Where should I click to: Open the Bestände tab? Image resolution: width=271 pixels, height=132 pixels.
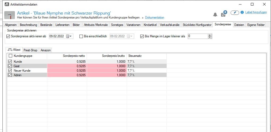point(46,25)
